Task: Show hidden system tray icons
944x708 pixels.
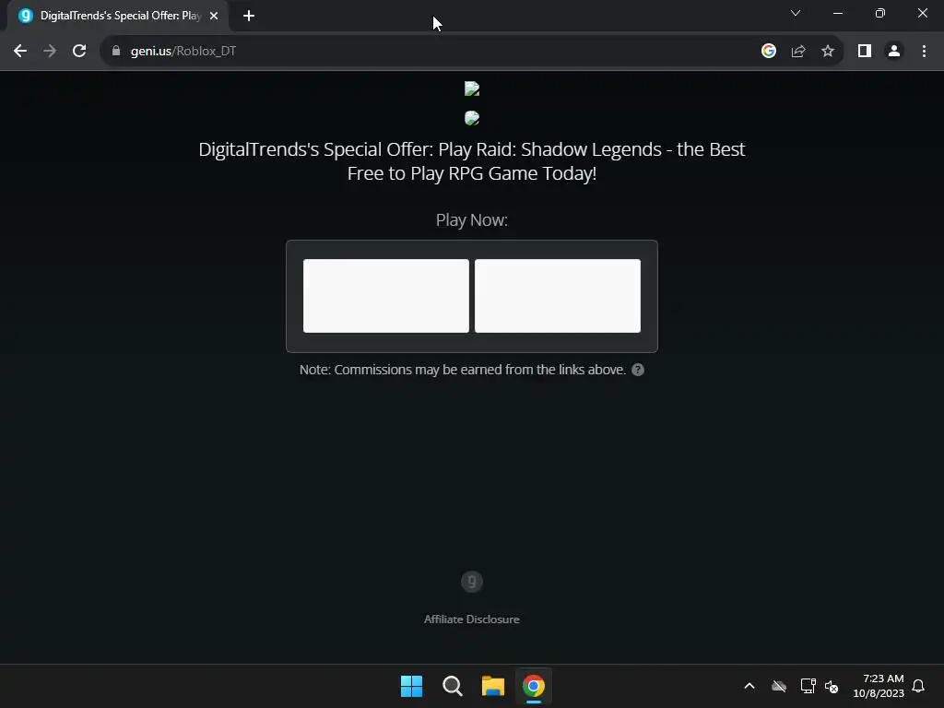Action: tap(749, 686)
